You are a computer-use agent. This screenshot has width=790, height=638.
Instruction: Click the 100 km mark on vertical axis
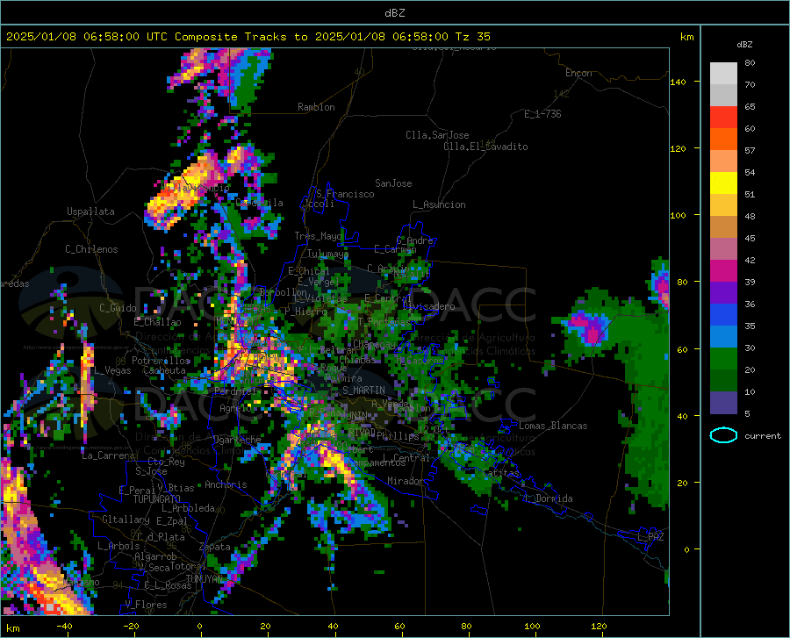tap(678, 216)
